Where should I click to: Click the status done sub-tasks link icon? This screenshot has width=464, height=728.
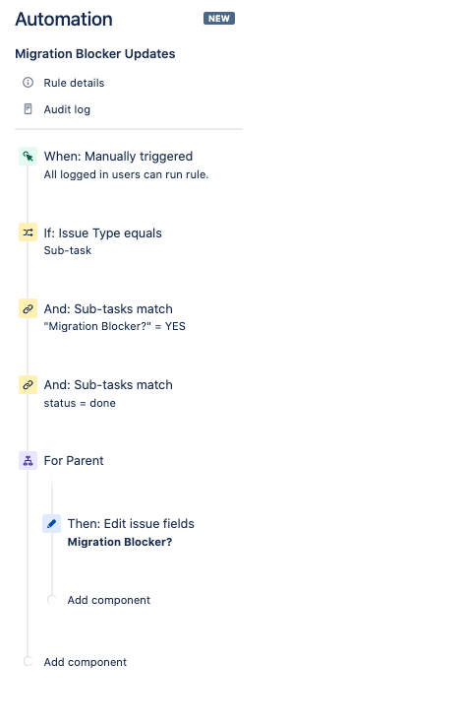tap(28, 385)
